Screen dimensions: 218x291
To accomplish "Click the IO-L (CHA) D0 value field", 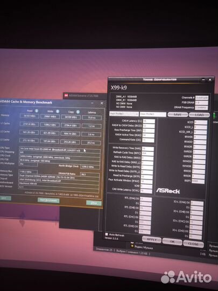I will [x=197, y=203].
